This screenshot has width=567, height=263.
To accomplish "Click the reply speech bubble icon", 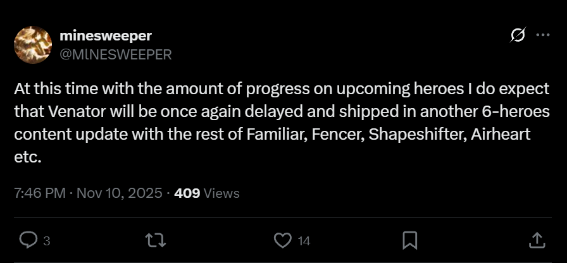I will 28,240.
